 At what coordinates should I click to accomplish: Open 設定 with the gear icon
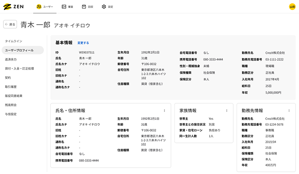click(x=107, y=7)
